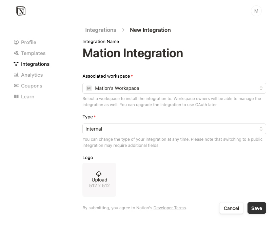This screenshot has height=231, width=278.
Task: Open the Profile sidebar section
Action: pyautogui.click(x=25, y=42)
